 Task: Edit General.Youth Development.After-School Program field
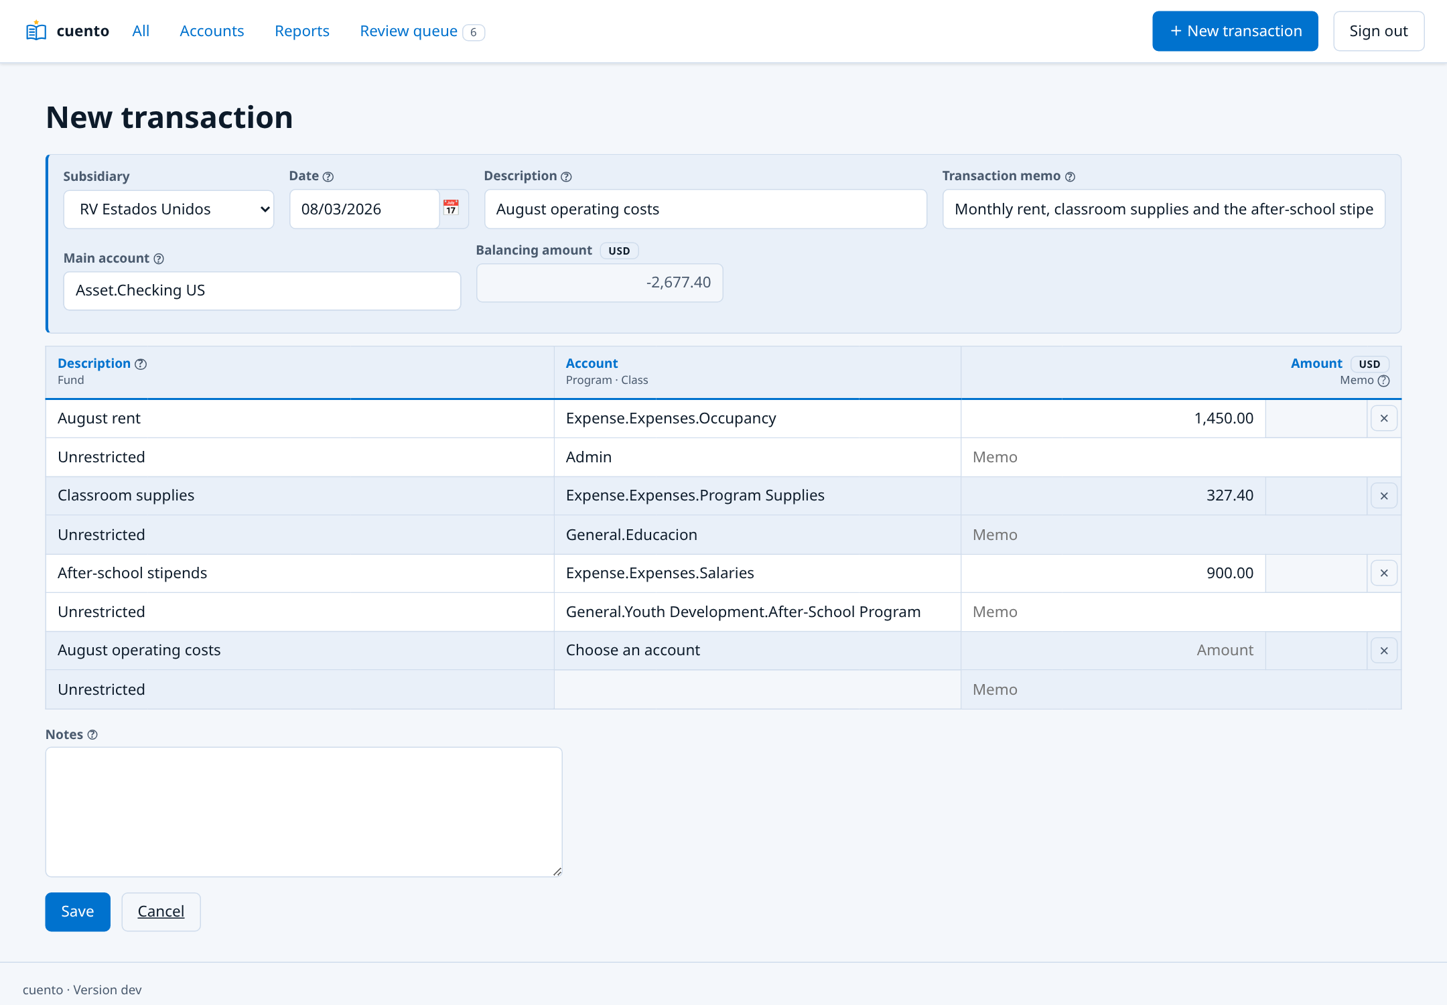[758, 612]
